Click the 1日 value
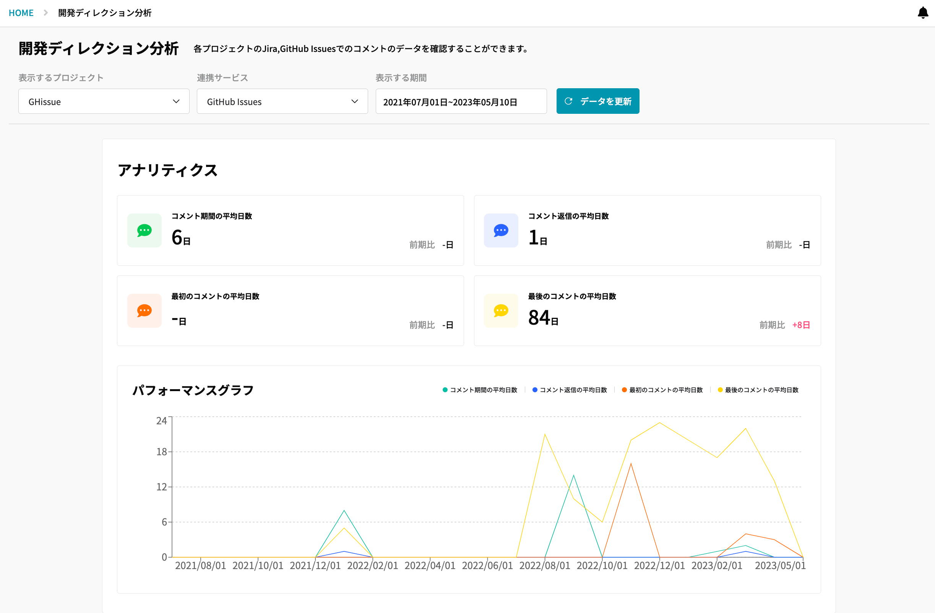935x613 pixels. pos(538,238)
